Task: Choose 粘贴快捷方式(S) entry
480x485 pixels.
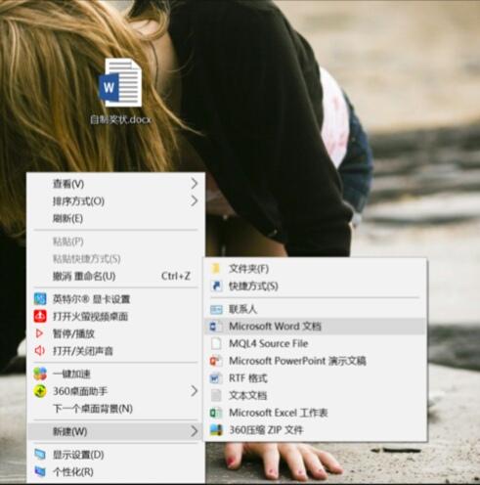Action: (x=116, y=259)
